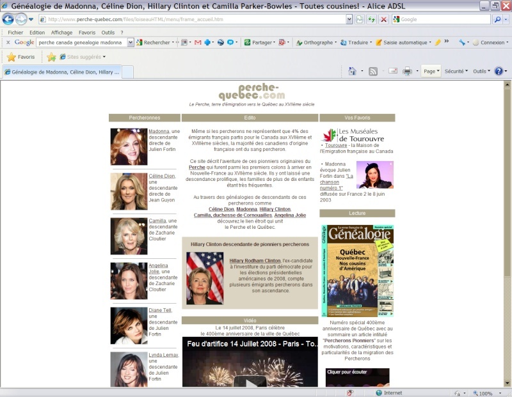Screen dimensions: 512x397
Task: Click the highlighter pen icon in Google Toolbar
Action: click(x=438, y=42)
